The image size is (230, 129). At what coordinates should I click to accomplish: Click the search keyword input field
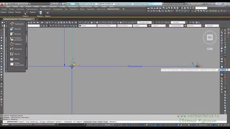pos(174,4)
